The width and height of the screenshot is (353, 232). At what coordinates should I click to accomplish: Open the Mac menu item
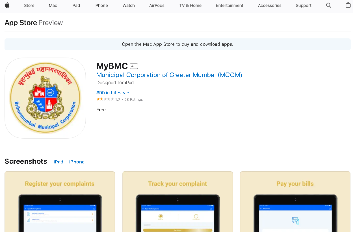coord(53,5)
